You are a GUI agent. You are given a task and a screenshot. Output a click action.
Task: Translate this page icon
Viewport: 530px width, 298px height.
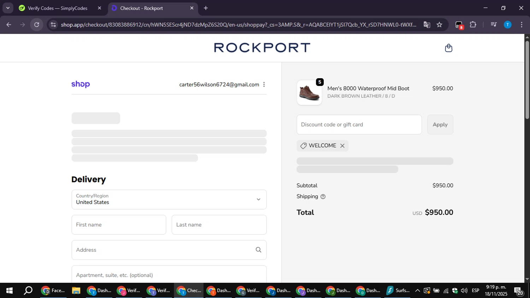coord(427,25)
